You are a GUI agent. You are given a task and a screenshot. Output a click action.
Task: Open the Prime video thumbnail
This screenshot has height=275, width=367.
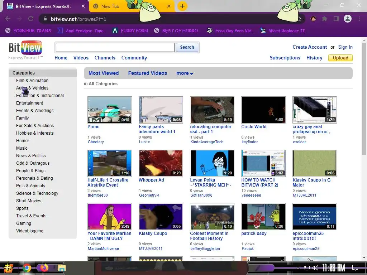[x=110, y=110]
